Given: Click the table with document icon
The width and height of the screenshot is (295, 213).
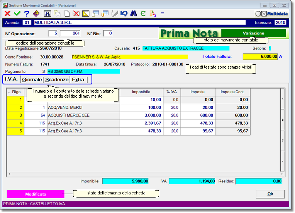Looking at the screenshot, I should coord(95,14).
